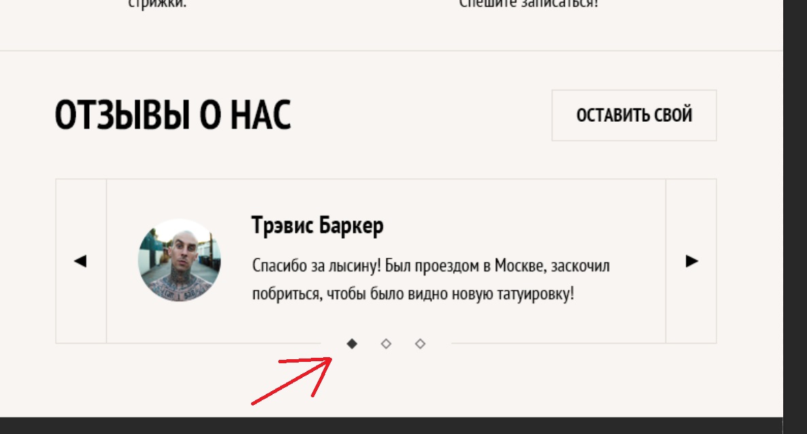Click the ОСТАВИТЬ СВОЙ button

coord(634,116)
